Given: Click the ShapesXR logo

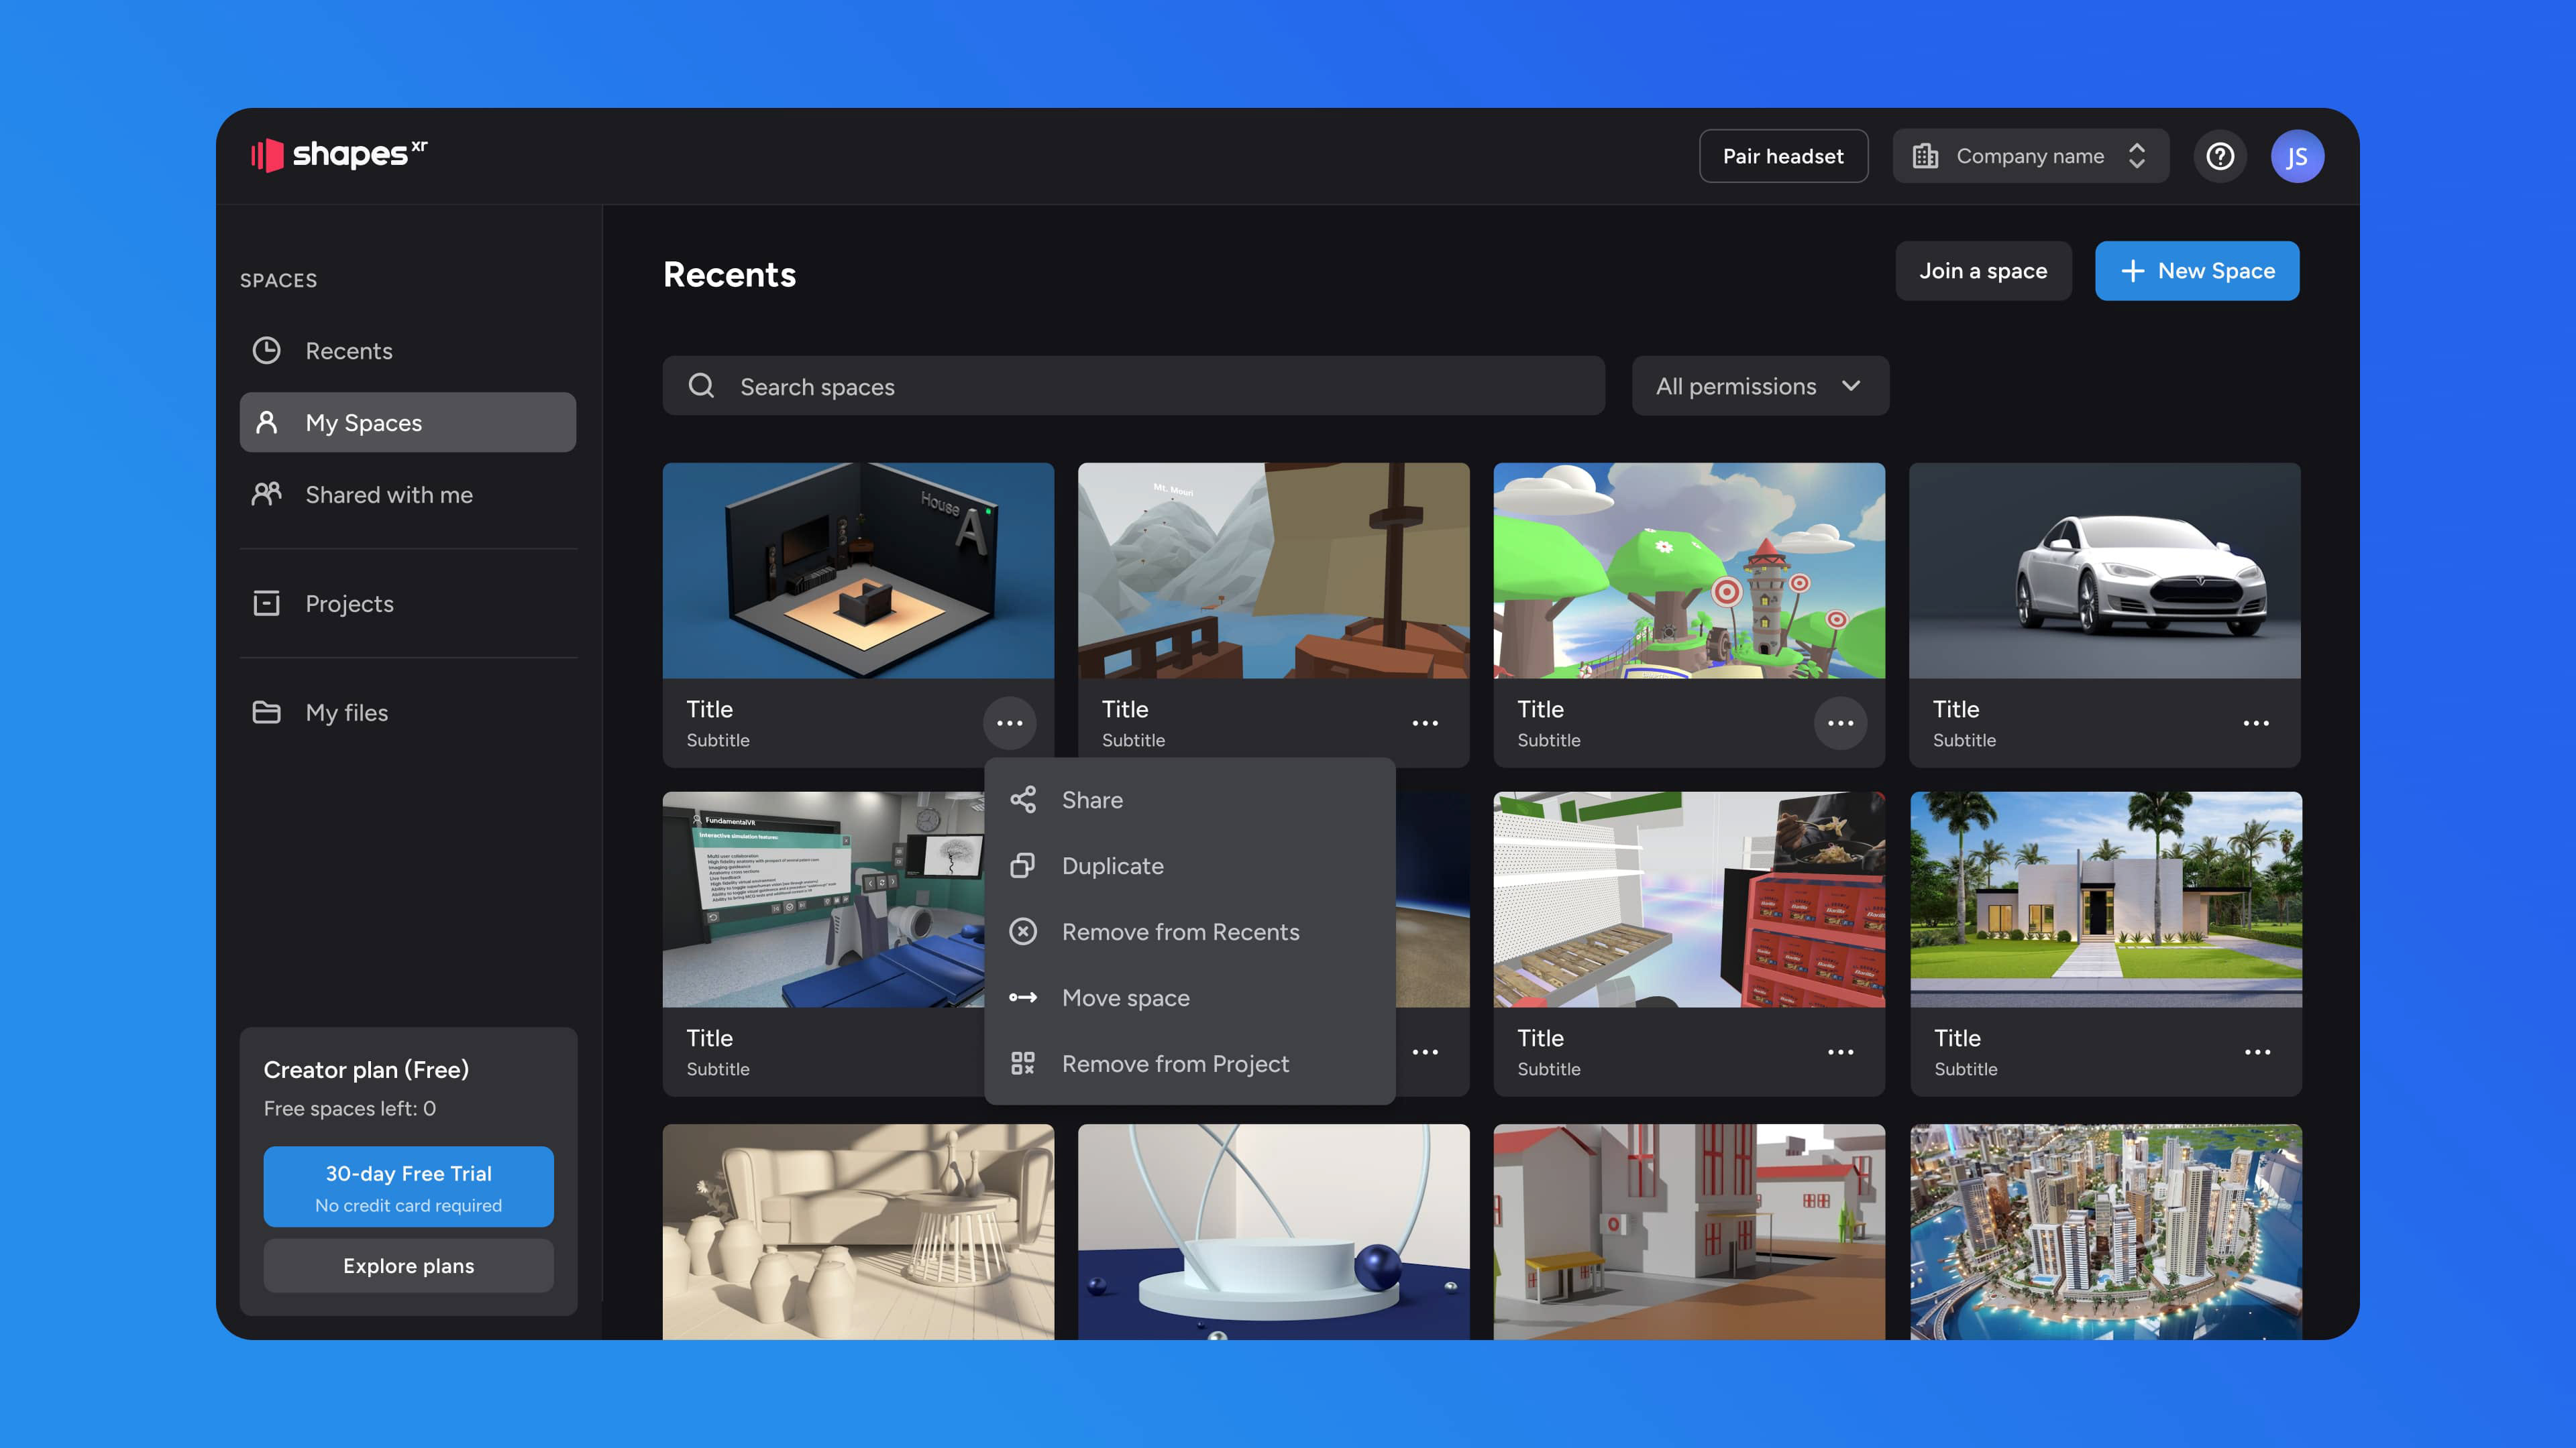Looking at the screenshot, I should pyautogui.click(x=339, y=155).
